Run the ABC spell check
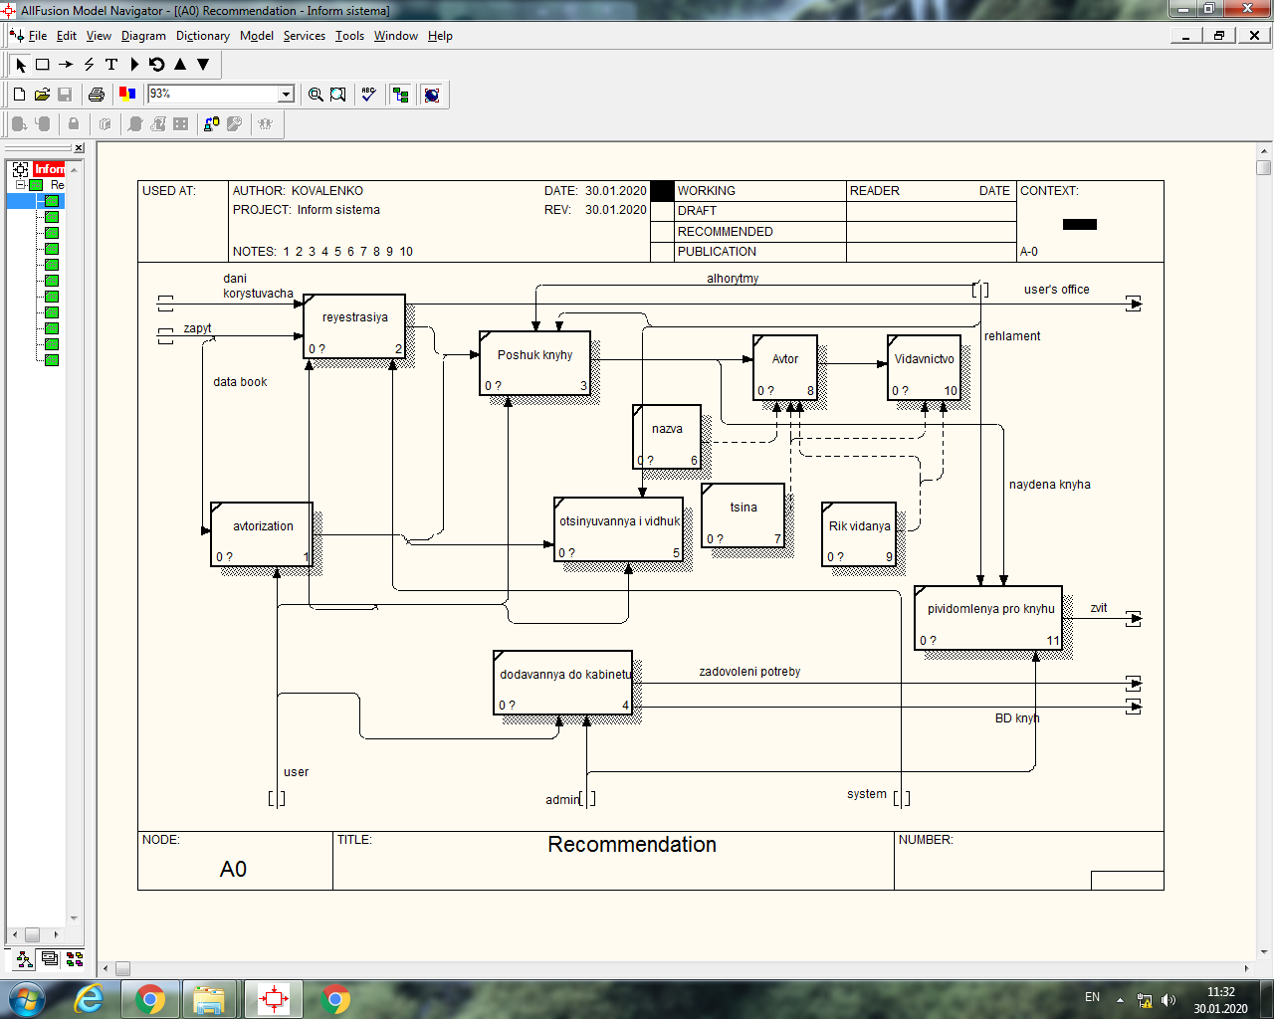The image size is (1274, 1019). pyautogui.click(x=369, y=95)
